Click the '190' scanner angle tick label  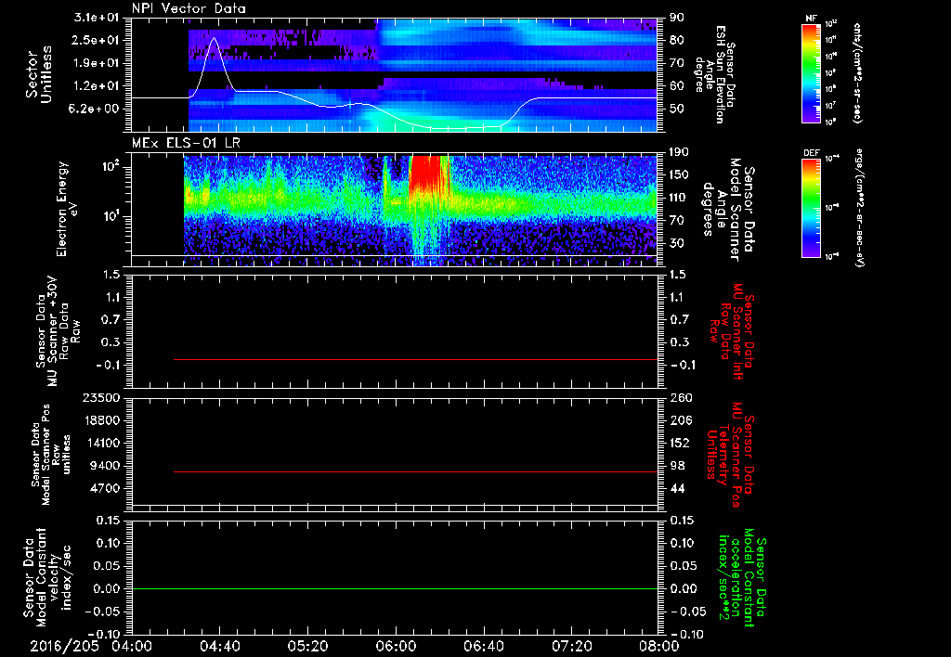(679, 152)
